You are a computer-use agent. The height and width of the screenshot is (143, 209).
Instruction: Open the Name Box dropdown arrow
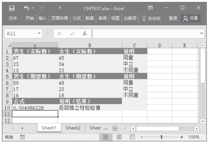pos(40,34)
